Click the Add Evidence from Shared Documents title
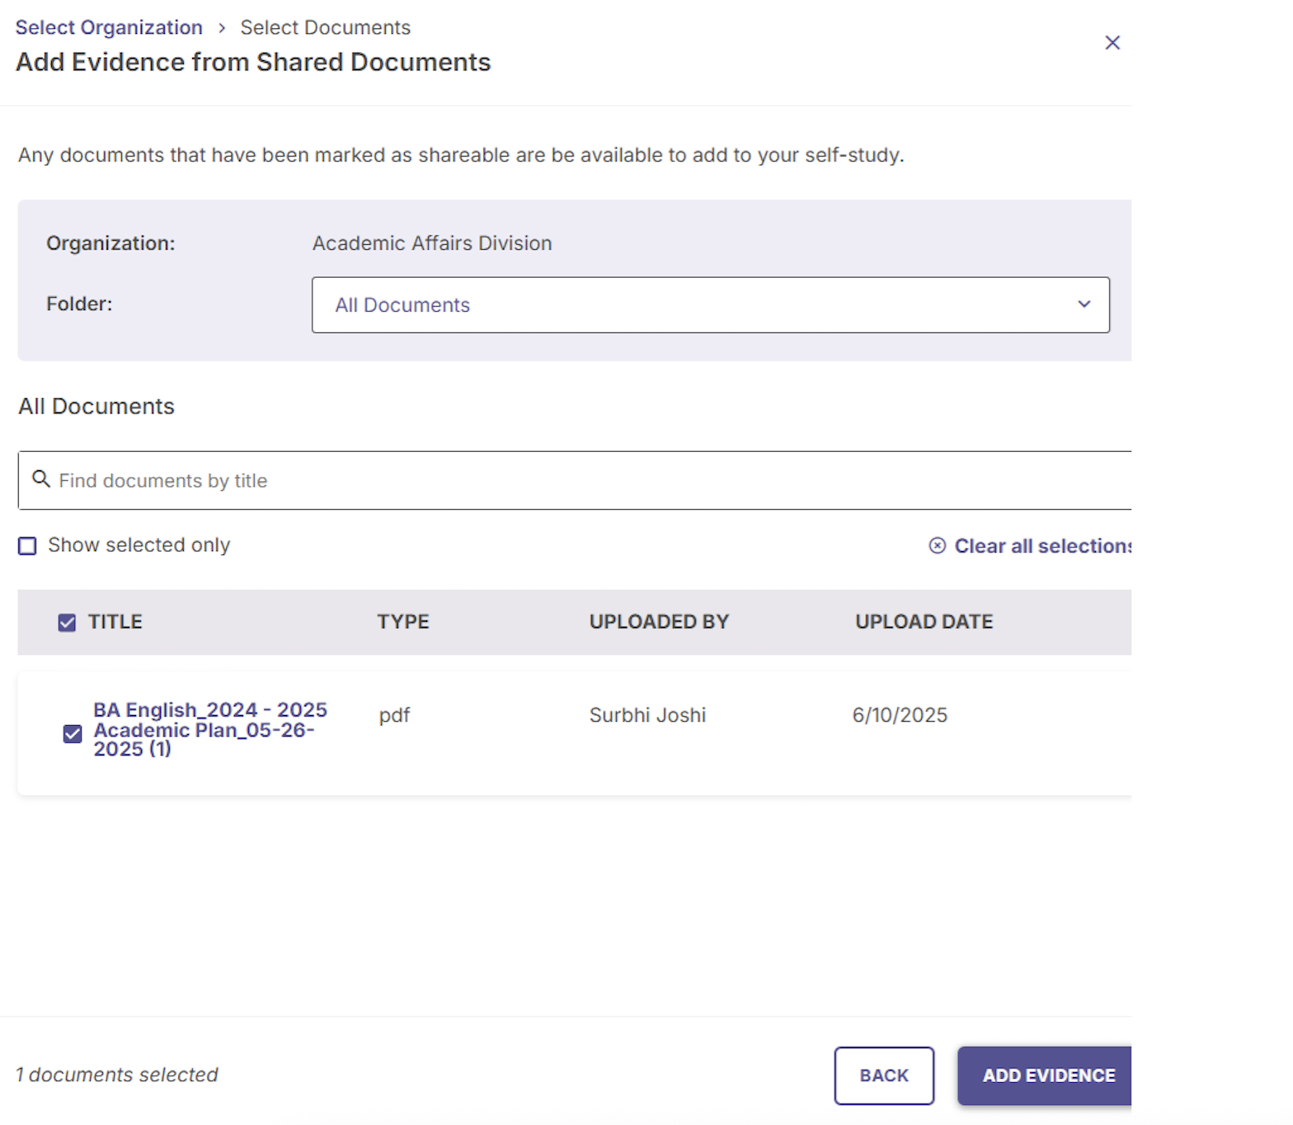The width and height of the screenshot is (1293, 1125). coord(253,63)
